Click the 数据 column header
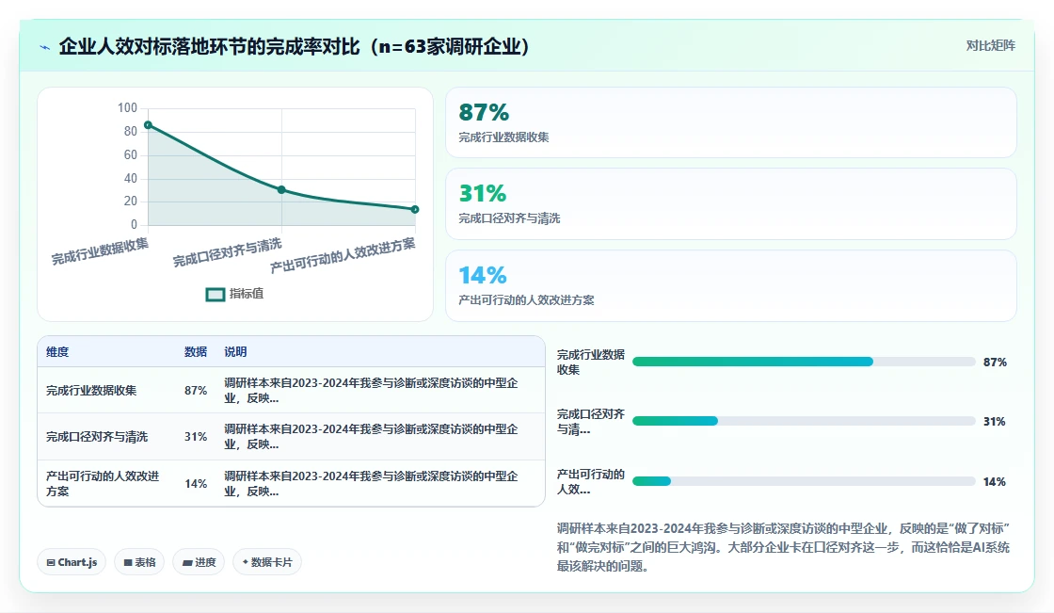The width and height of the screenshot is (1054, 613). 196,352
